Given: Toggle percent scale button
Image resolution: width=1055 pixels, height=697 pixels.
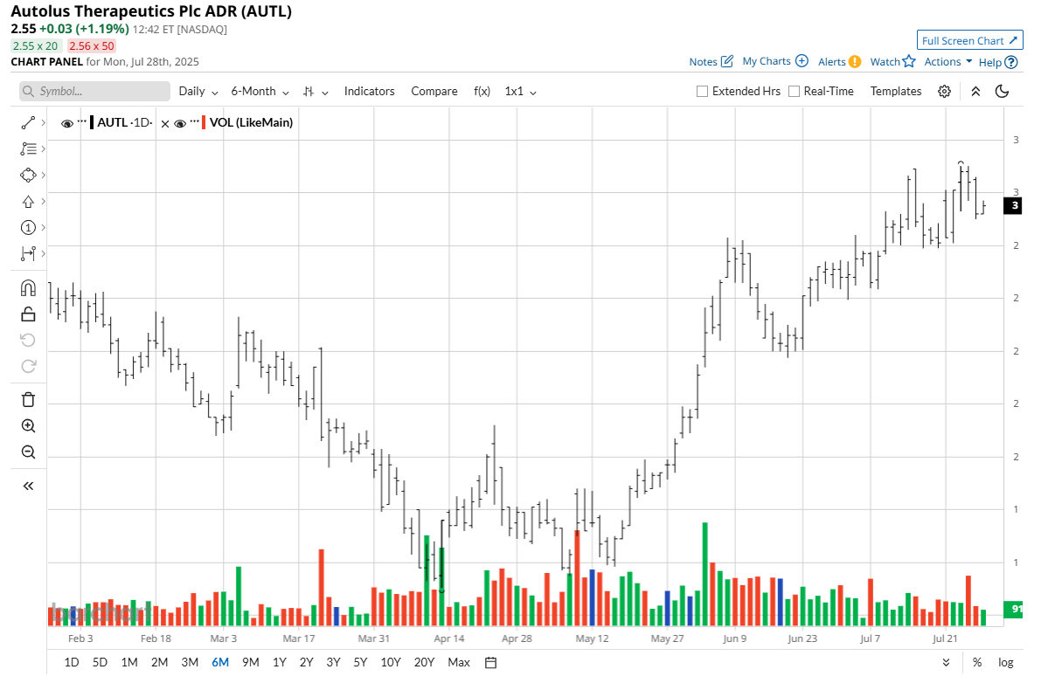Looking at the screenshot, I should click(976, 663).
